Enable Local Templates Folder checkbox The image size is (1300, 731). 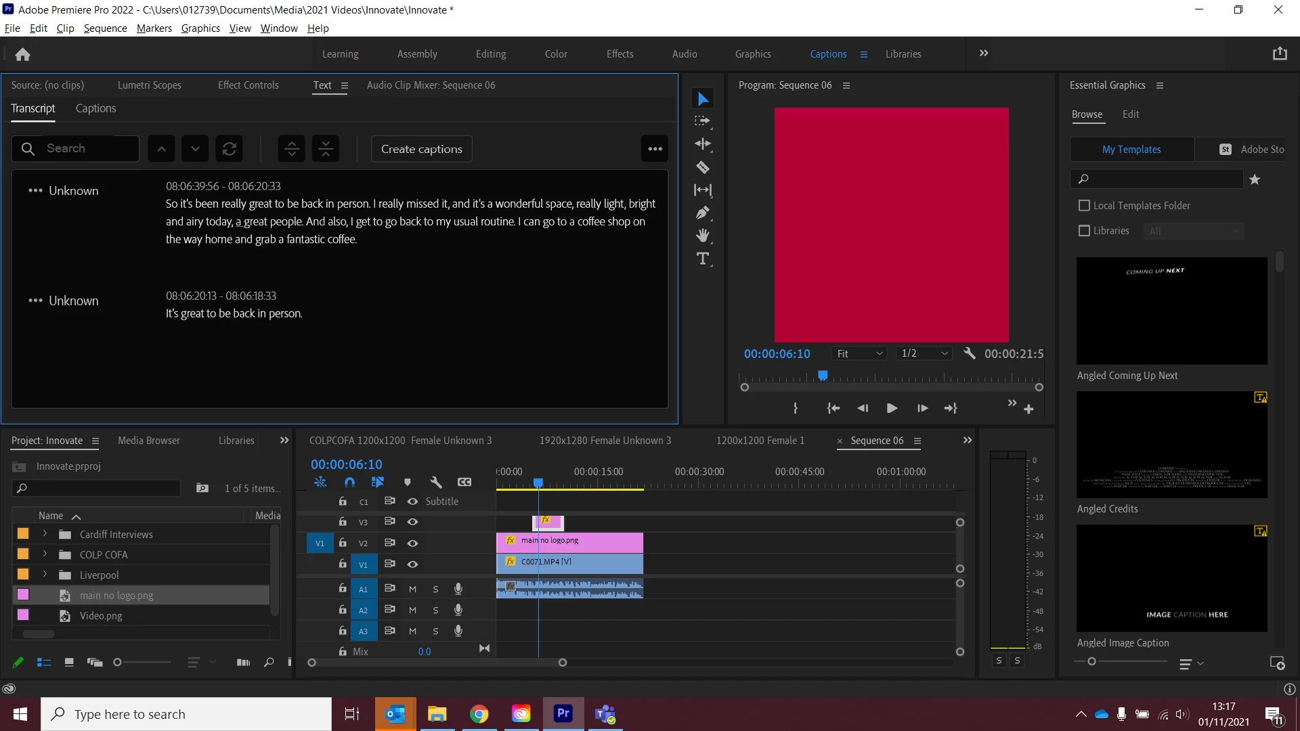[1084, 205]
